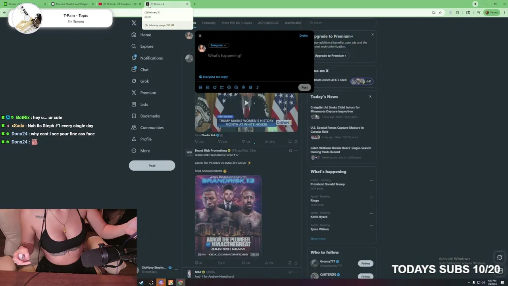Open more options for Kevin Byard trend

(x=371, y=213)
